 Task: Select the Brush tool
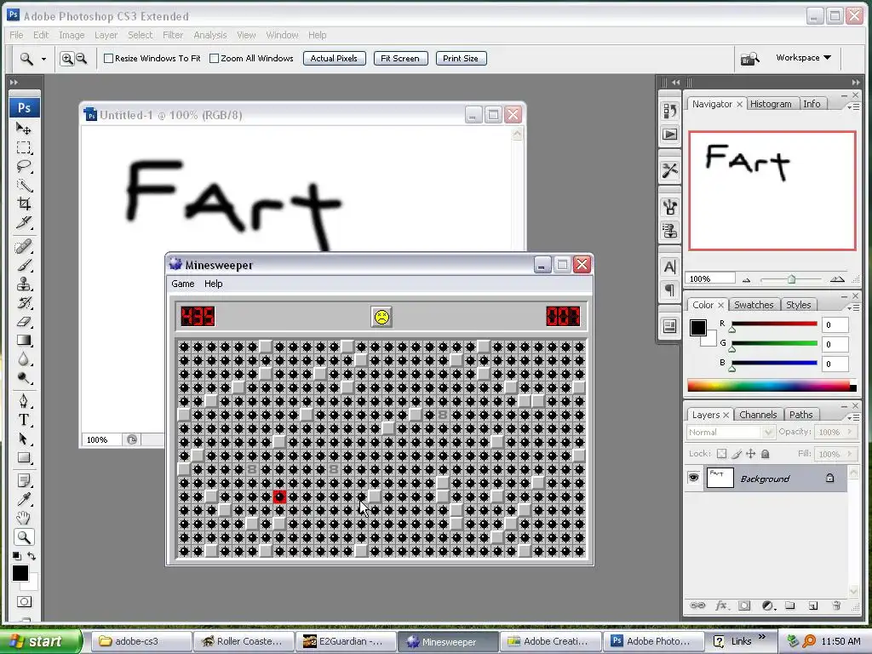pos(23,266)
